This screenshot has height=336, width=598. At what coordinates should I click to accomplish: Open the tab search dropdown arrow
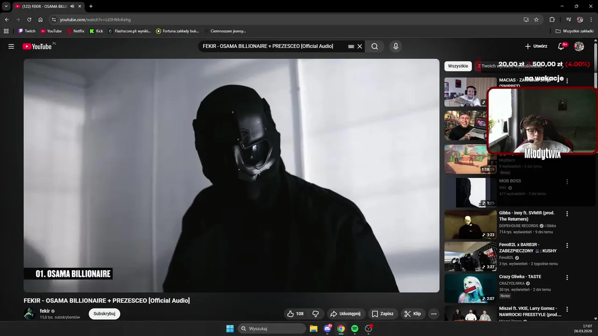click(x=6, y=6)
